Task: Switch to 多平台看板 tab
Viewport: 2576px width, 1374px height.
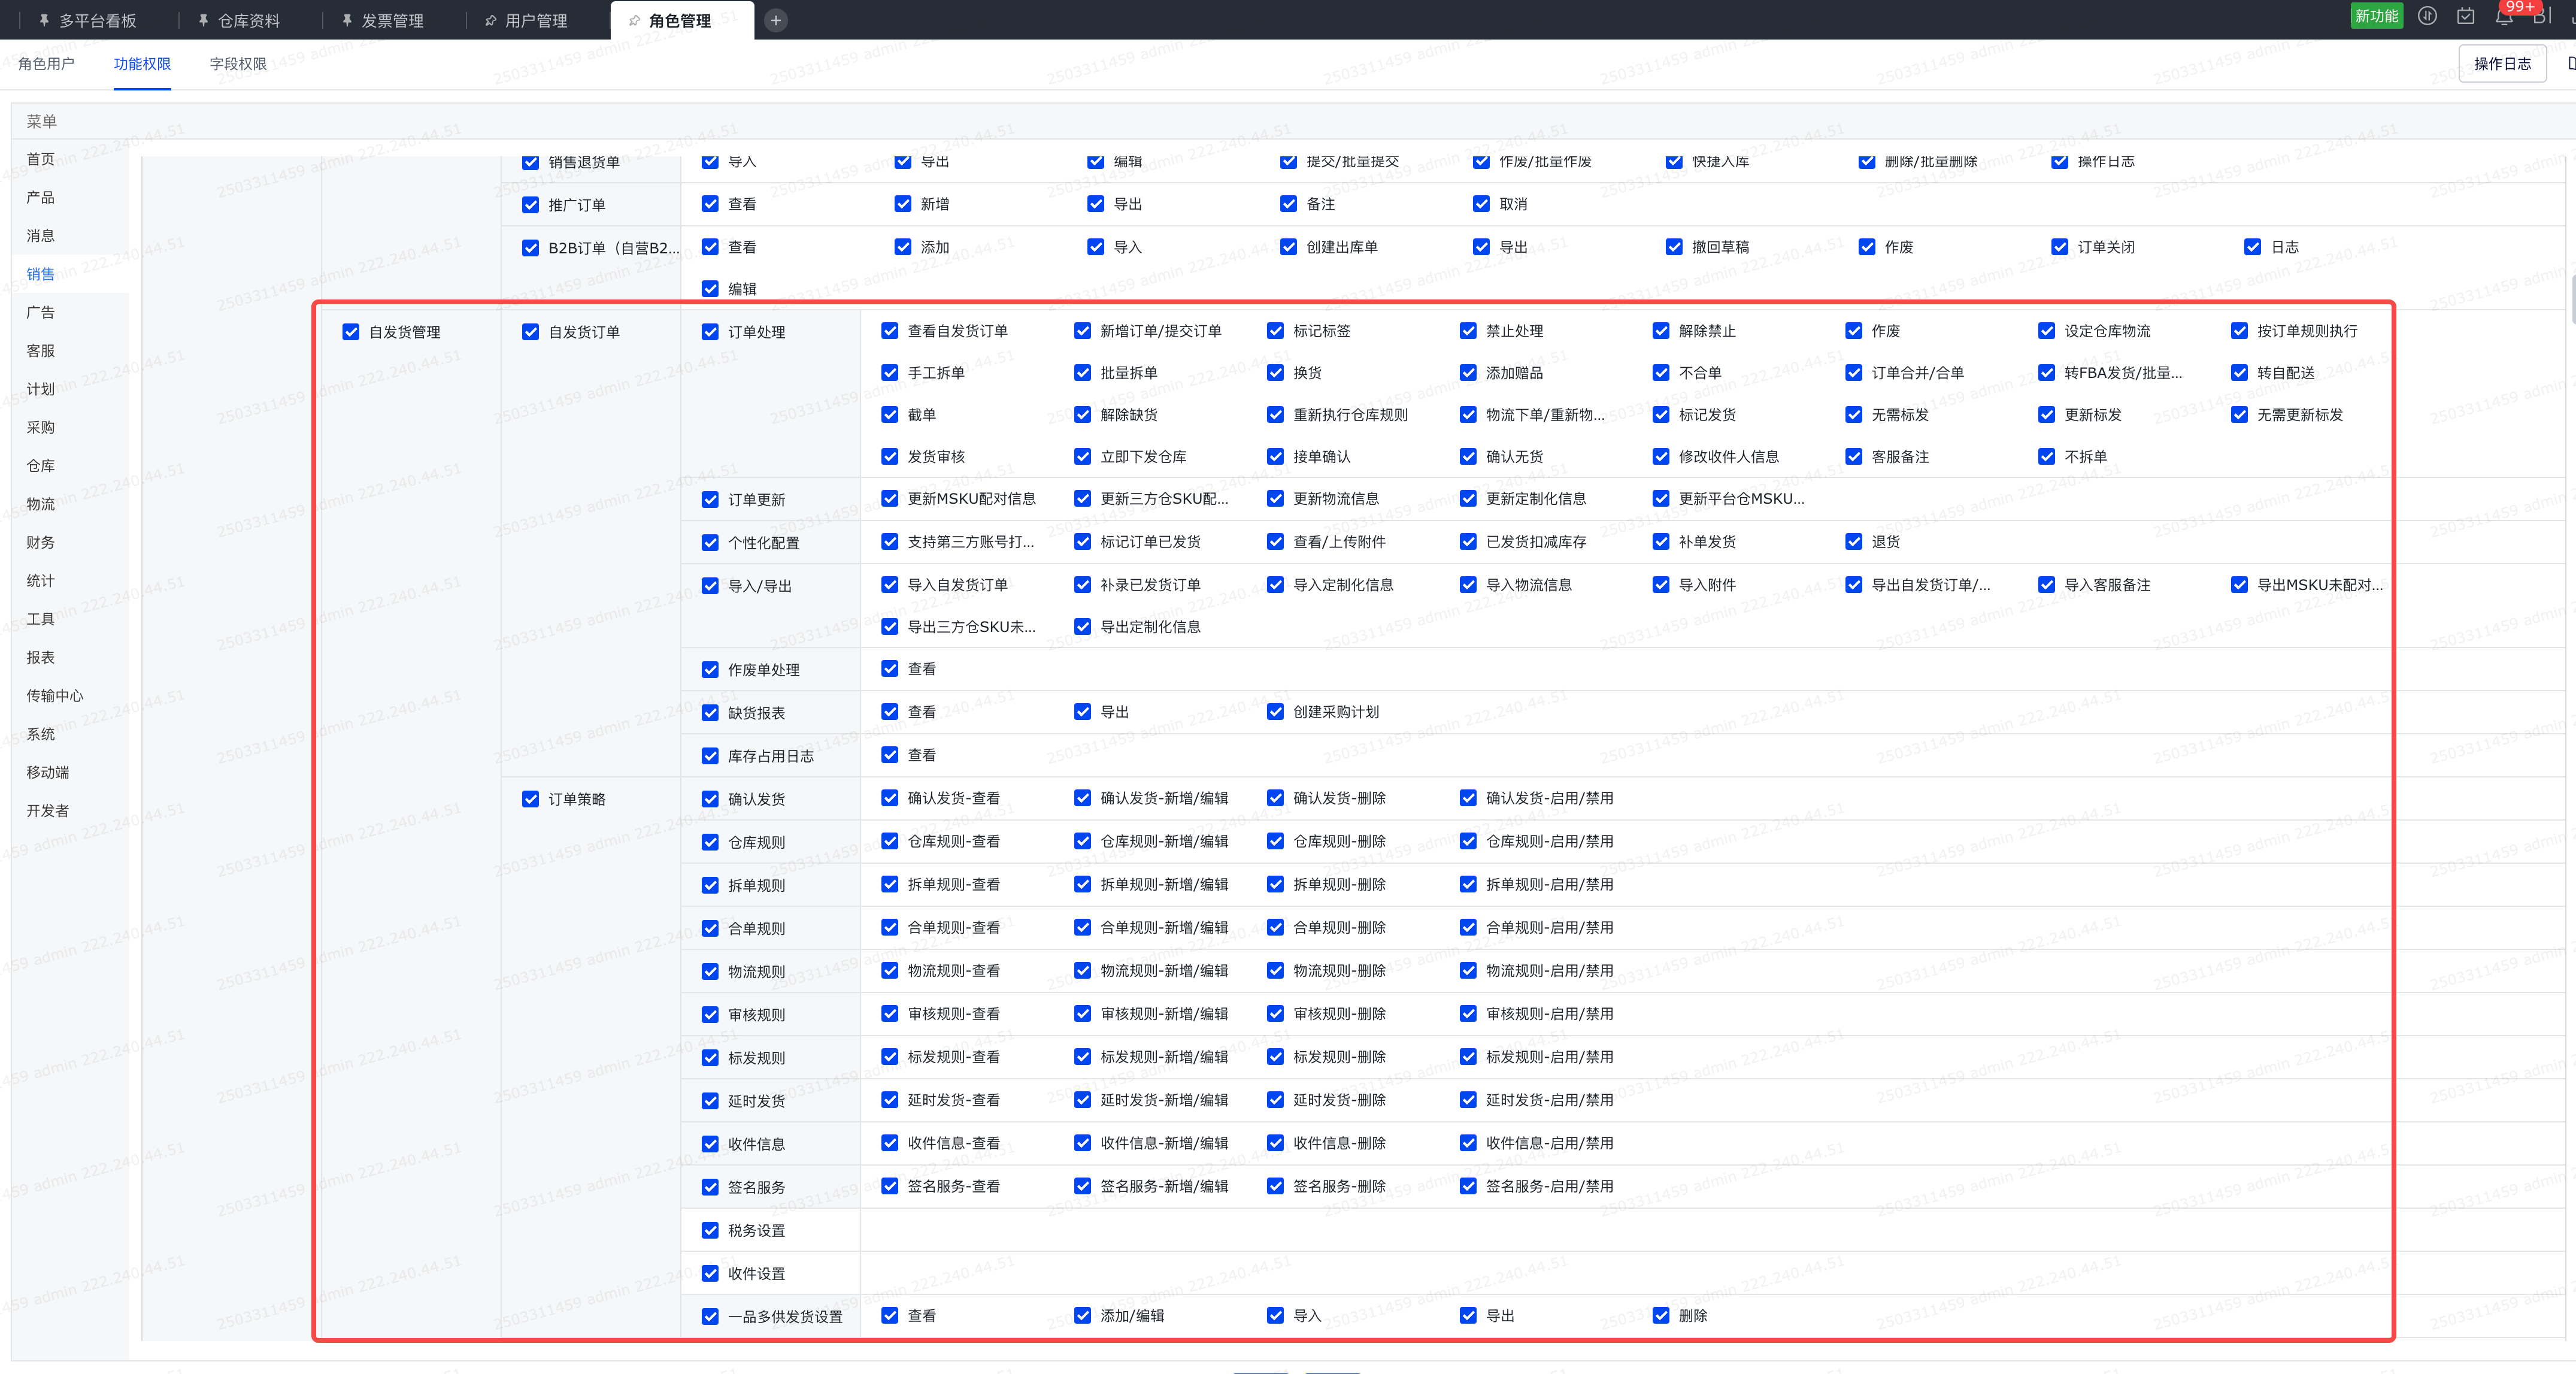Action: click(97, 20)
